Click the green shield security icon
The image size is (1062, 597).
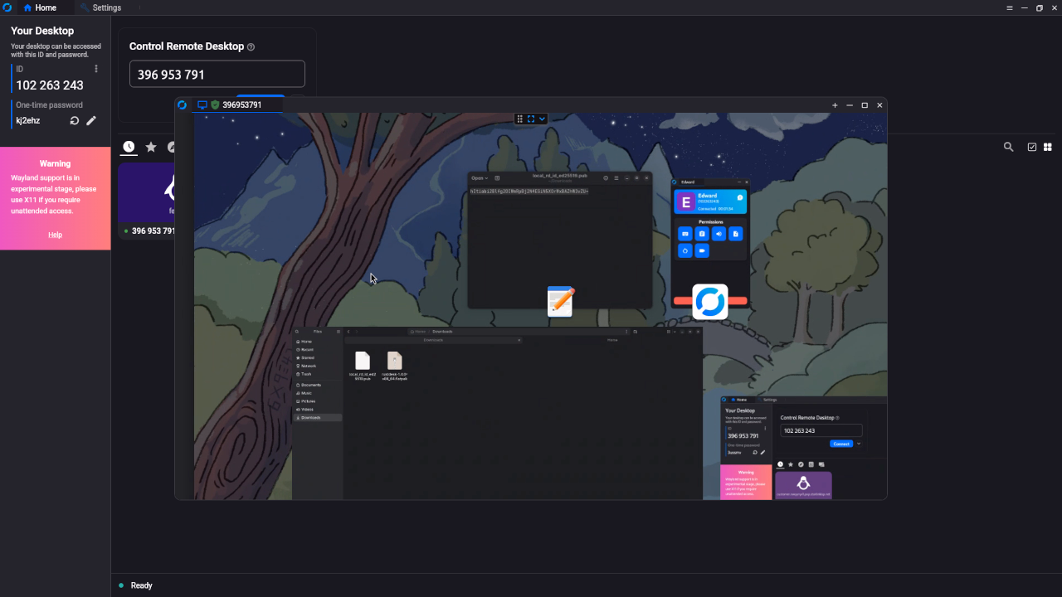[x=215, y=105]
